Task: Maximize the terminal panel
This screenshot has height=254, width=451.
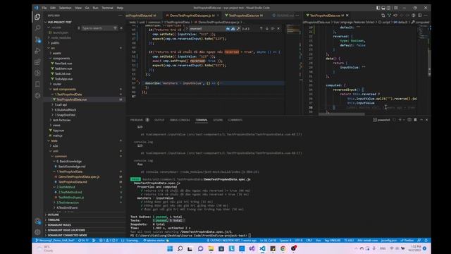Action: [421, 120]
